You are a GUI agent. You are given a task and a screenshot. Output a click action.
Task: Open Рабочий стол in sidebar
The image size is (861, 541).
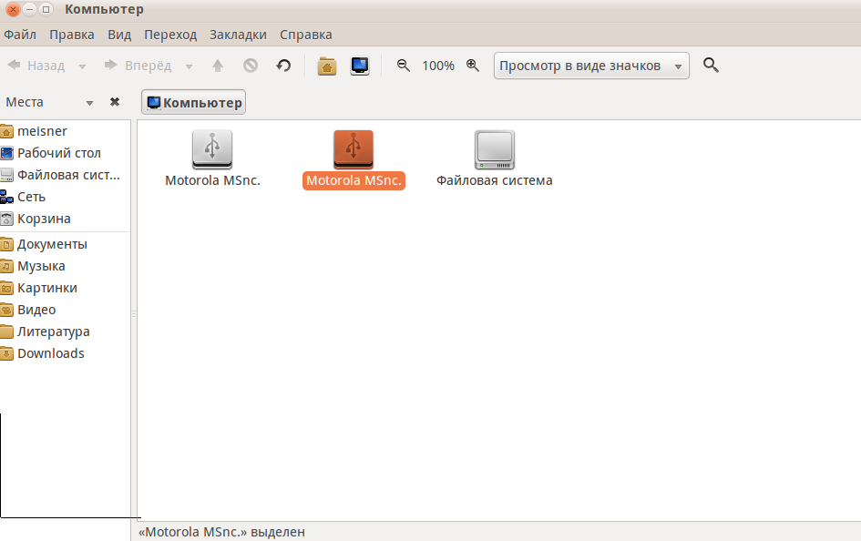[65, 153]
